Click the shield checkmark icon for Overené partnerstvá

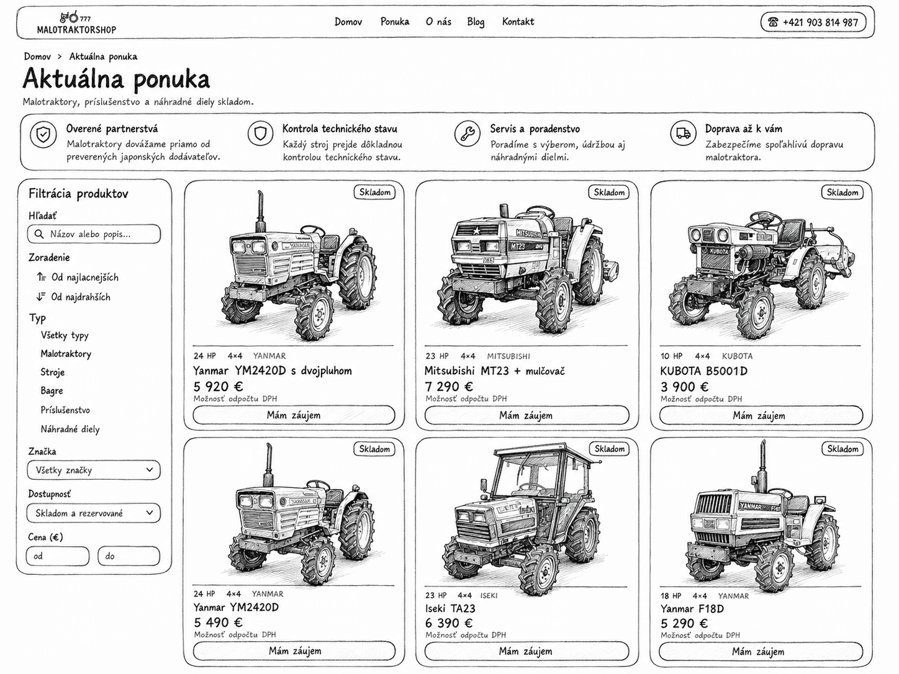pos(43,135)
